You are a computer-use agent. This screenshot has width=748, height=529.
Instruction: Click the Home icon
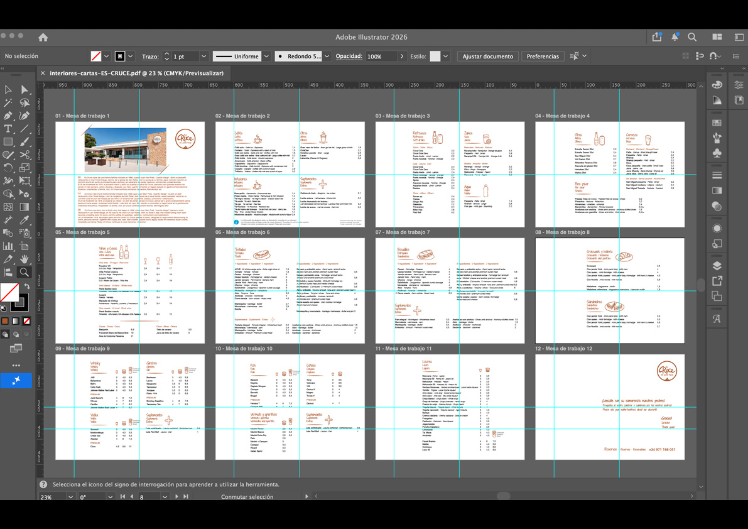pyautogui.click(x=43, y=37)
